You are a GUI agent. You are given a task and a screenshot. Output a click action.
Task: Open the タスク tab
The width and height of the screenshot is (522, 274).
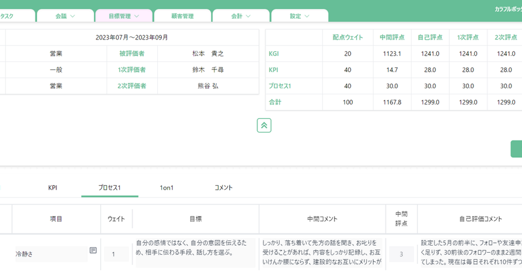click(x=17, y=16)
